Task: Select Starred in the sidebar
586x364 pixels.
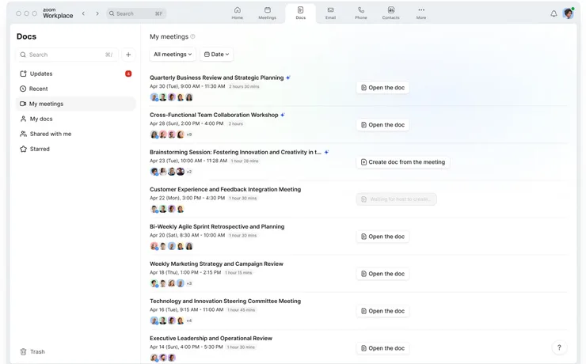Action: (40, 149)
